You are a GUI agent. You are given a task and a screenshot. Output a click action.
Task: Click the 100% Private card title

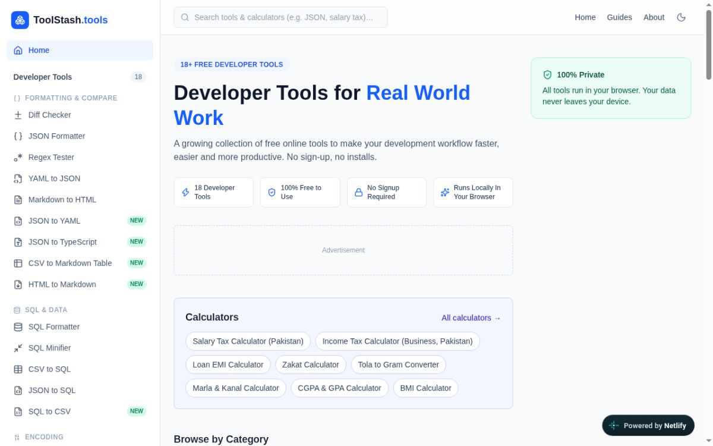[x=581, y=75]
